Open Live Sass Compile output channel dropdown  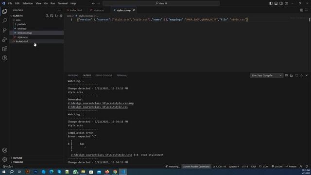click(x=267, y=75)
